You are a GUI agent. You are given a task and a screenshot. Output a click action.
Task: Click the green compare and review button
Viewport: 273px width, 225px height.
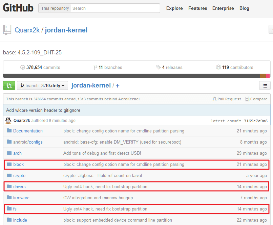pos(9,85)
